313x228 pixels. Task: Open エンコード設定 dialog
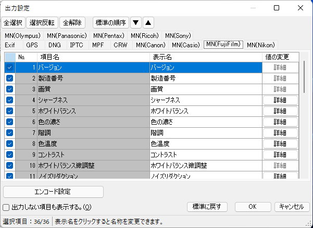tap(53, 191)
